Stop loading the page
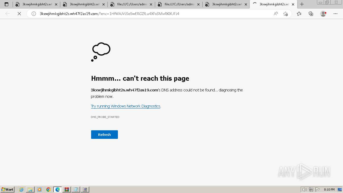The width and height of the screenshot is (343, 193). point(19,14)
